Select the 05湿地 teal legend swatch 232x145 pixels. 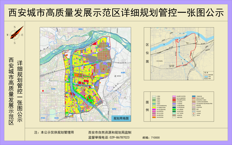click(154, 104)
